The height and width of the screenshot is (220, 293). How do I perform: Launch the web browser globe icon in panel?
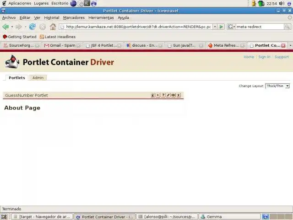click(73, 3)
